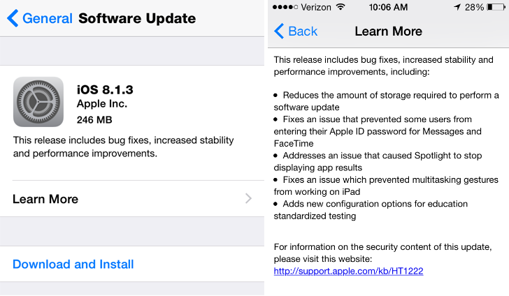Tap the Verizon carrier label
Screen dimensions: 509x296
pyautogui.click(x=316, y=7)
